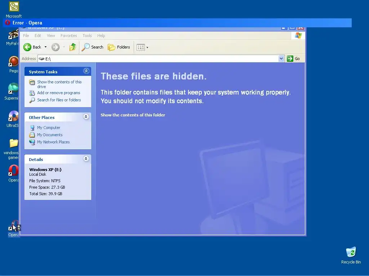Screen dimensions: 369x276
Task: Click the Error - Opera title bar
Action: pos(177,23)
